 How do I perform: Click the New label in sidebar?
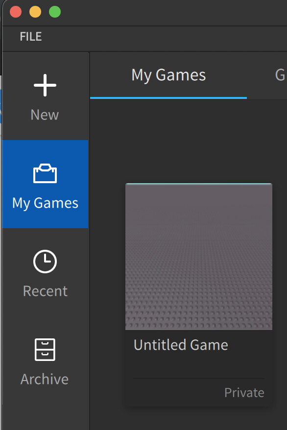pos(45,115)
